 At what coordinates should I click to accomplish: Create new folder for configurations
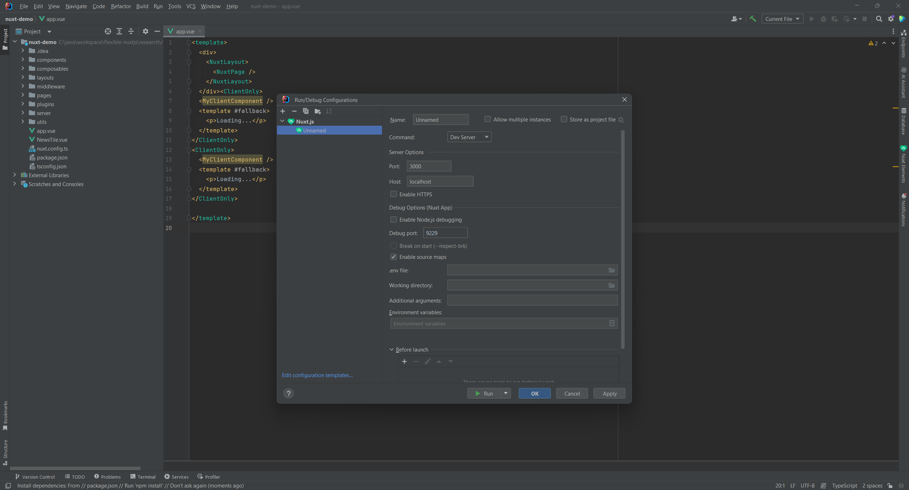317,111
